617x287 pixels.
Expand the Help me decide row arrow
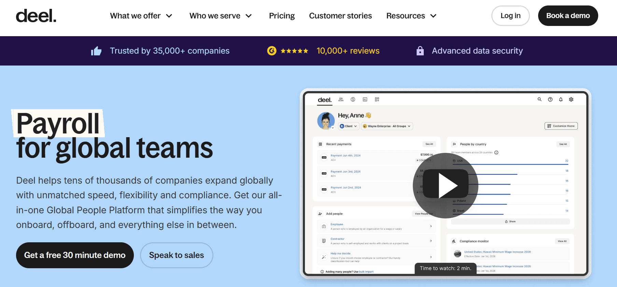tap(431, 257)
